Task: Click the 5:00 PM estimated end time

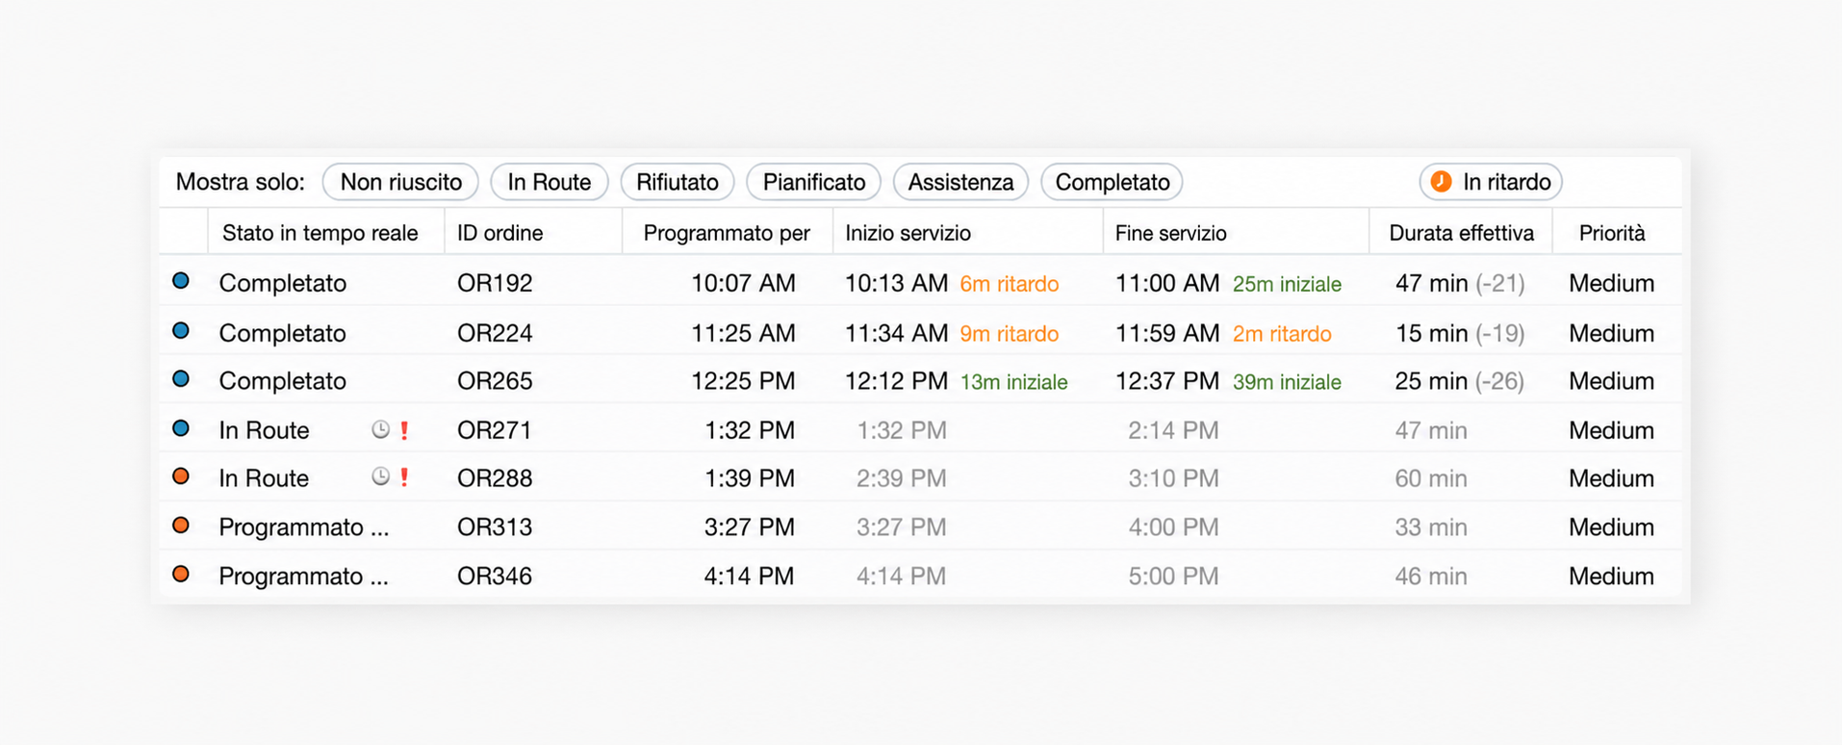Action: coord(1173,577)
